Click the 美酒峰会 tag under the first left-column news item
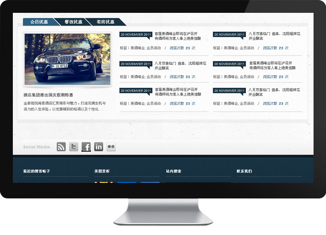326x235 pixels. click(137, 48)
